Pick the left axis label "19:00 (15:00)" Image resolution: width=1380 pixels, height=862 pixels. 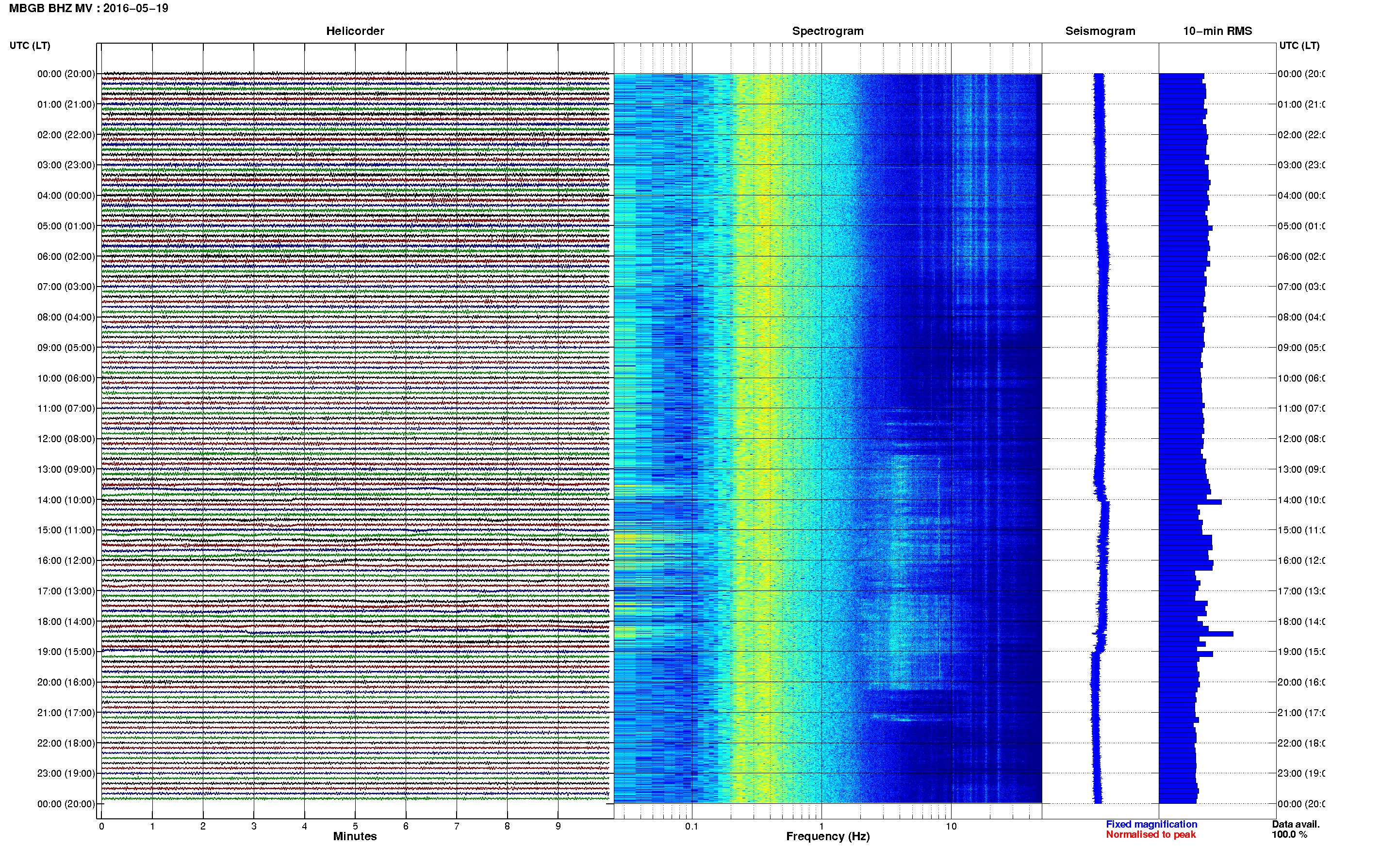click(66, 652)
